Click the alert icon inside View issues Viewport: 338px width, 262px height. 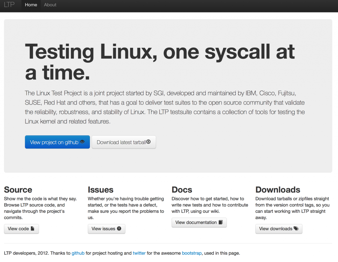[x=119, y=229]
